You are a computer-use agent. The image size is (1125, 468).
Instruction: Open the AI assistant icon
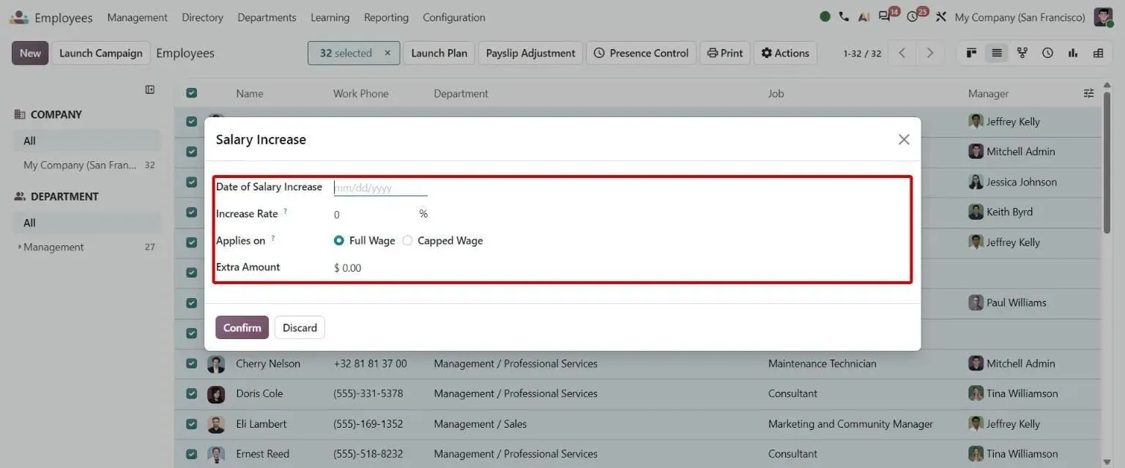pos(864,17)
